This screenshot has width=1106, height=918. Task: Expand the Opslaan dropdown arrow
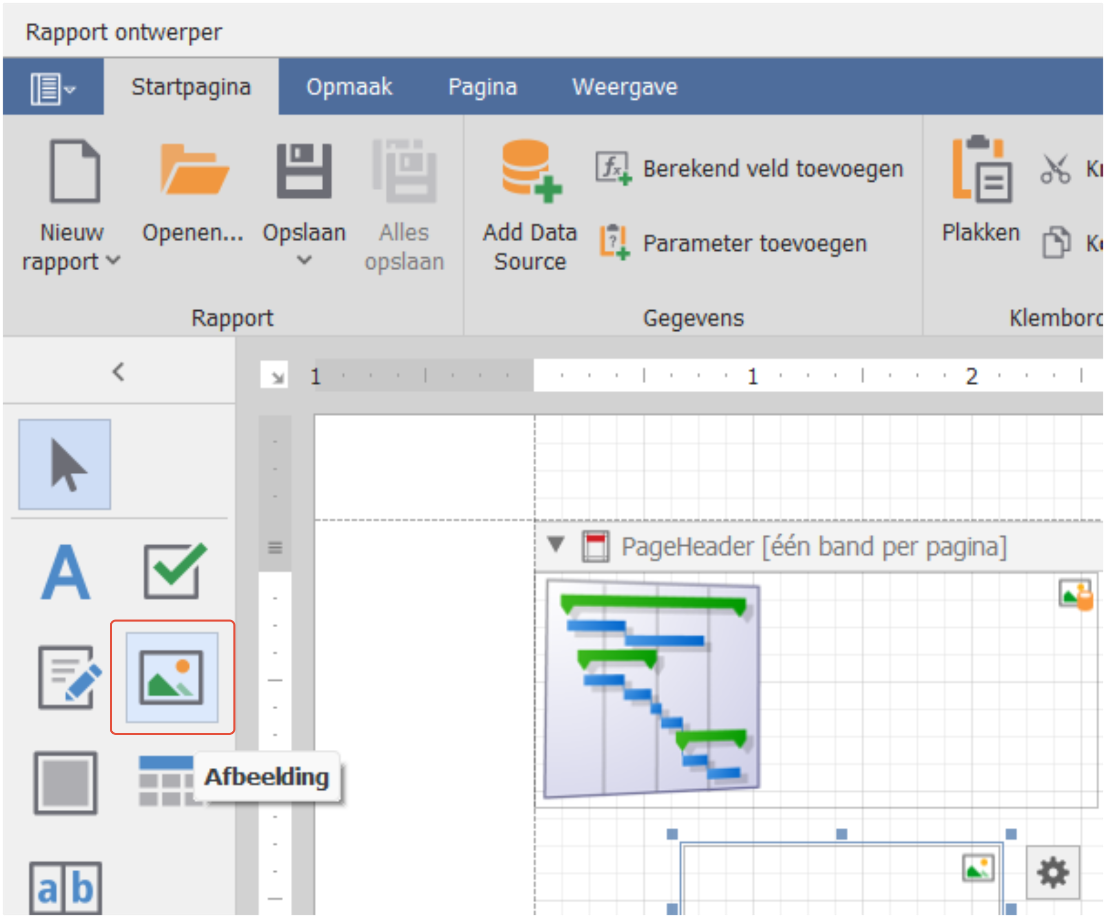click(304, 260)
